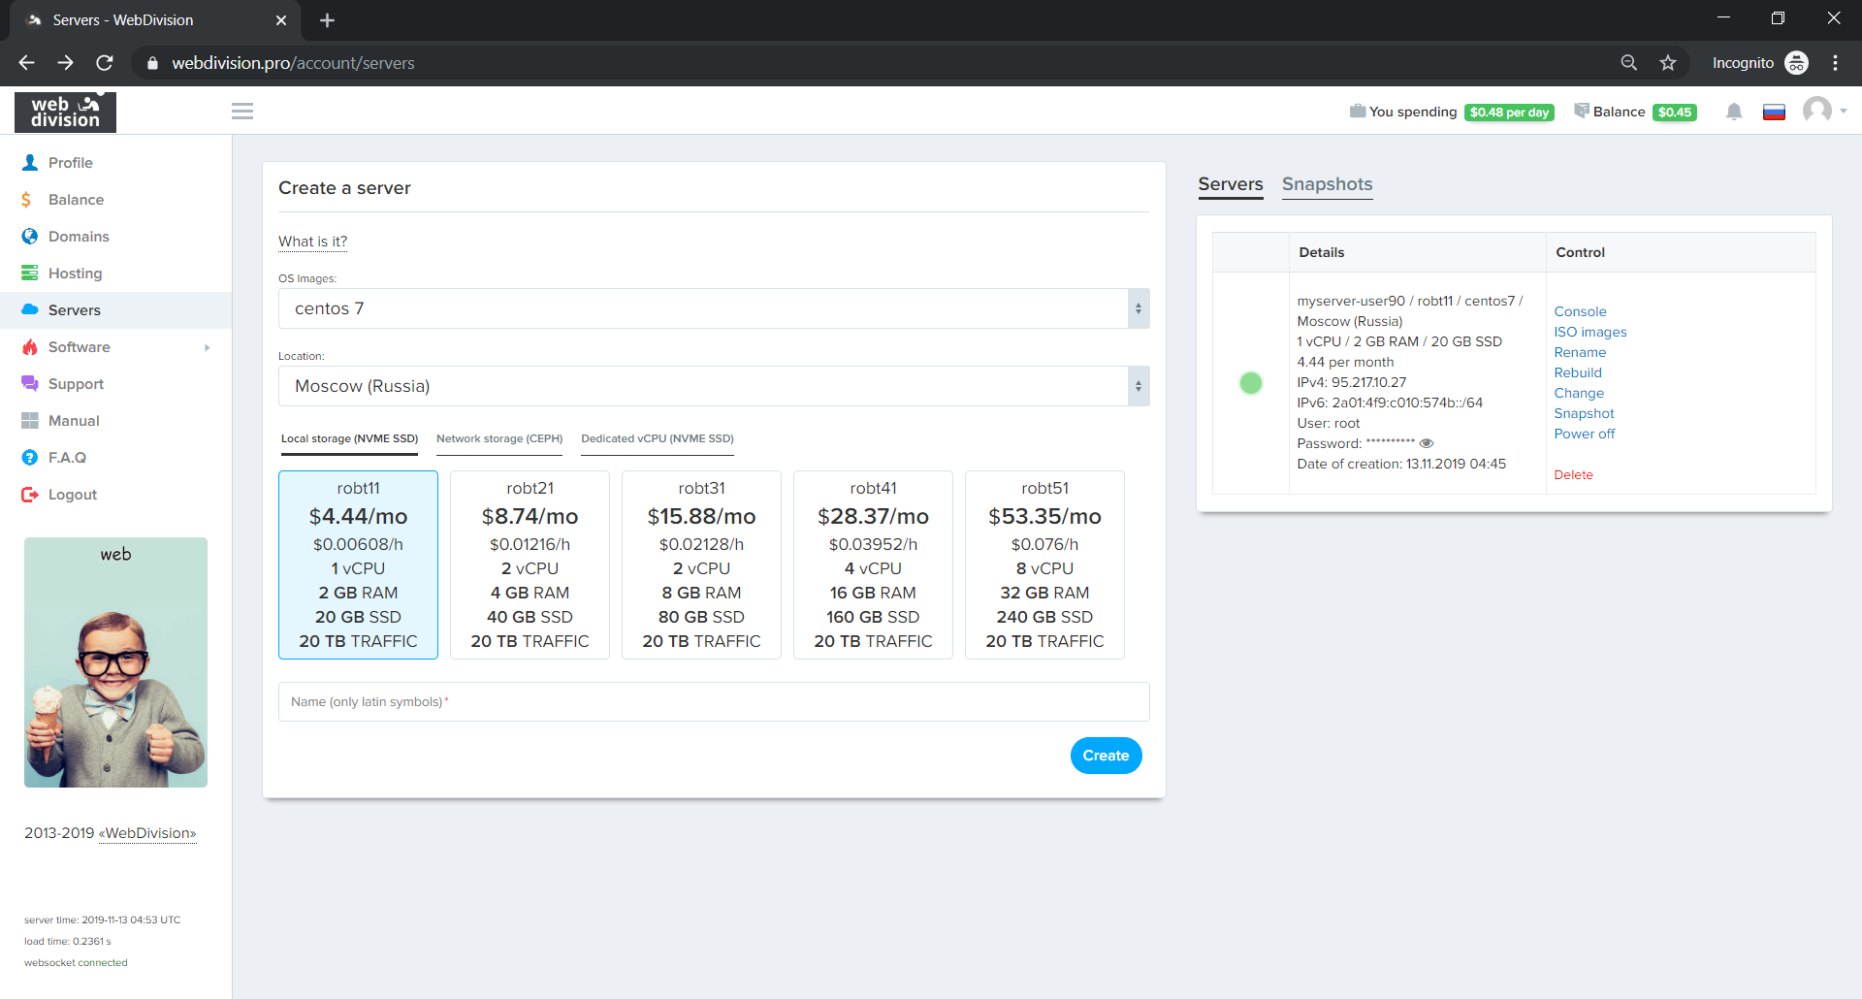The height and width of the screenshot is (999, 1862).
Task: Select Network storage (CEPH) tab
Action: pyautogui.click(x=499, y=438)
